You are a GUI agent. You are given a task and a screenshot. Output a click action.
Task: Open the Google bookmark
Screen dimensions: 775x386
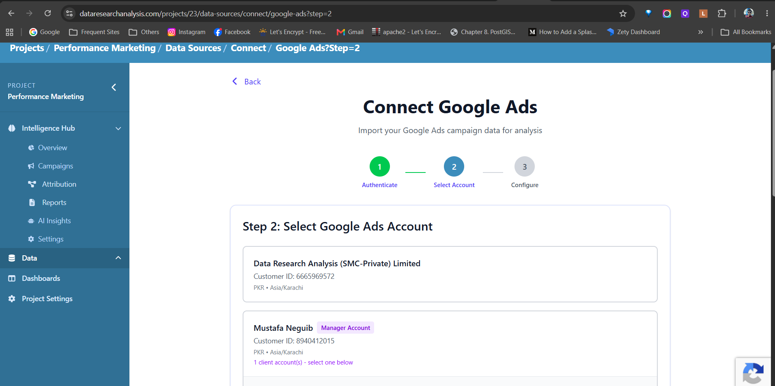pos(45,32)
